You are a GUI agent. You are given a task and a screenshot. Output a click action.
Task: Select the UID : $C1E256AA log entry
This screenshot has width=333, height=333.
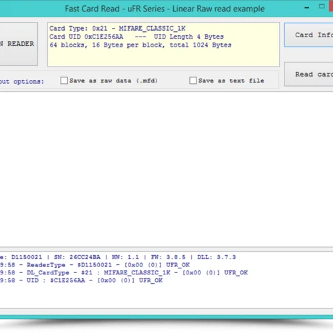[x=81, y=280]
